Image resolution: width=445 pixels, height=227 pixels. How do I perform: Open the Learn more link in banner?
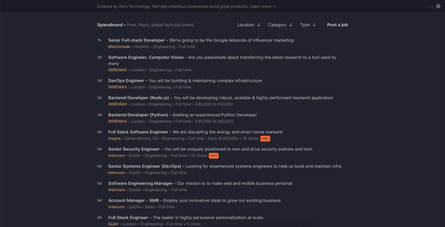263,6
